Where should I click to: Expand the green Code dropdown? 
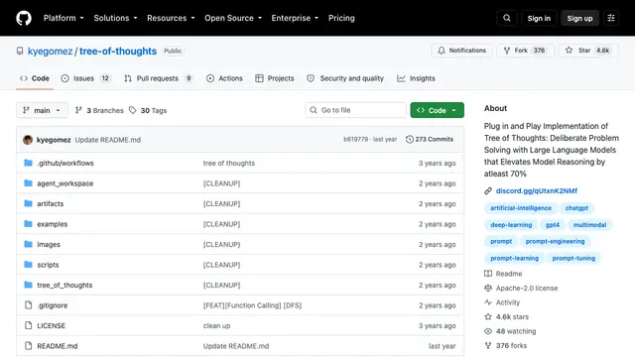click(x=437, y=110)
